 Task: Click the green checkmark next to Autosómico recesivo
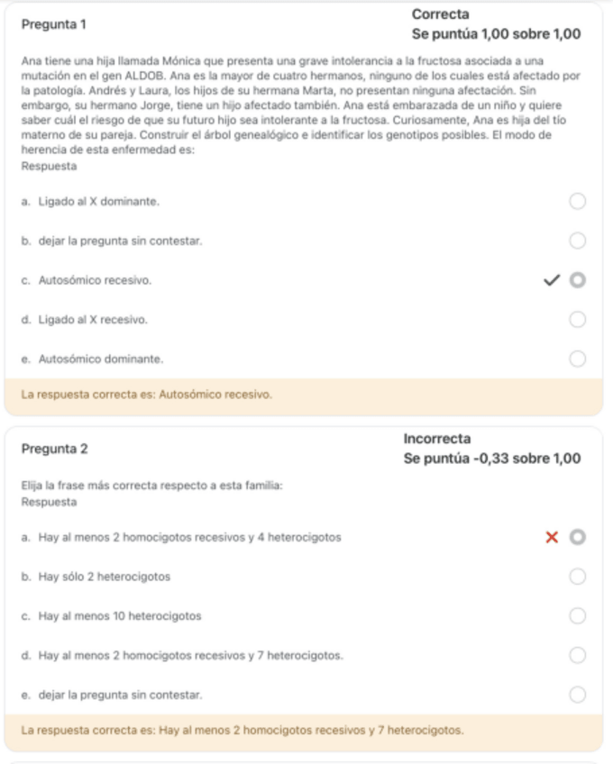(553, 280)
